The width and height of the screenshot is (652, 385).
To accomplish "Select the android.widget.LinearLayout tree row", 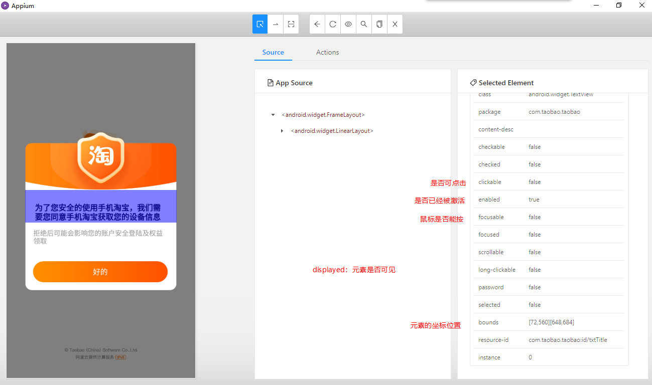I will (x=332, y=131).
